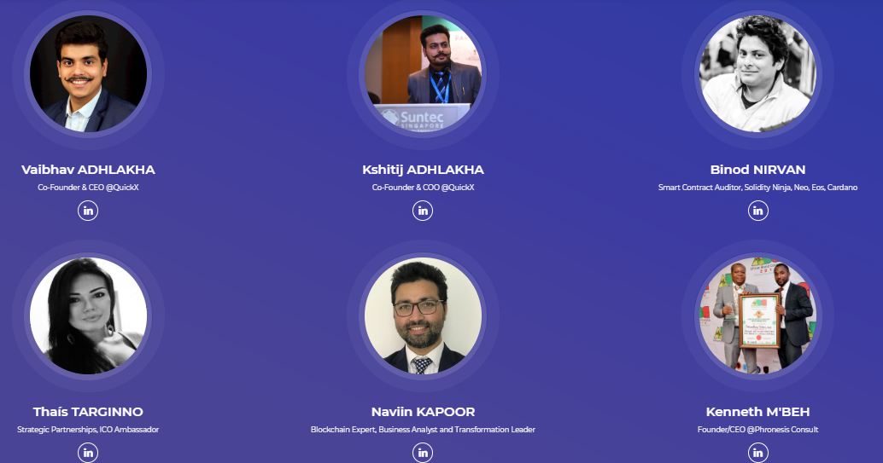Select the Kenneth M'BEH name heading
Viewport: 883px width, 463px height.
point(758,412)
